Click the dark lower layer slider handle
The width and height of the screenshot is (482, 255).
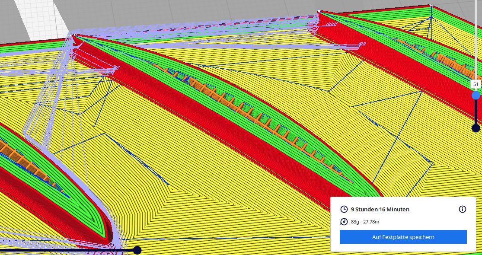pos(476,128)
